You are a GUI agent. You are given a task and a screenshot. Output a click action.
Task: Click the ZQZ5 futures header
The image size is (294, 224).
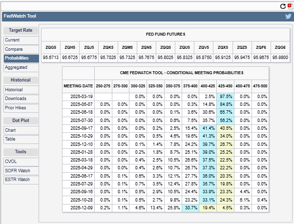pos(242,47)
